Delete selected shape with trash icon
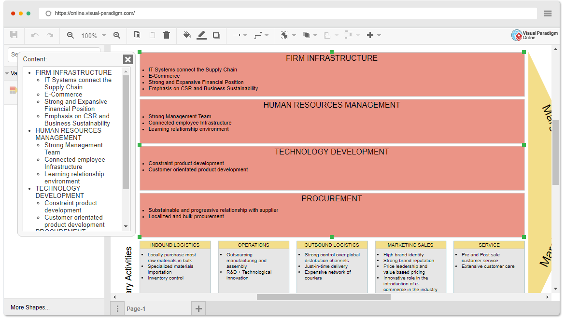The height and width of the screenshot is (321, 565). tap(167, 35)
